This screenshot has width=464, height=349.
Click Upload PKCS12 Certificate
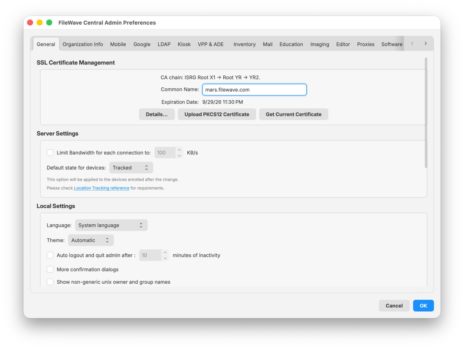click(x=217, y=114)
